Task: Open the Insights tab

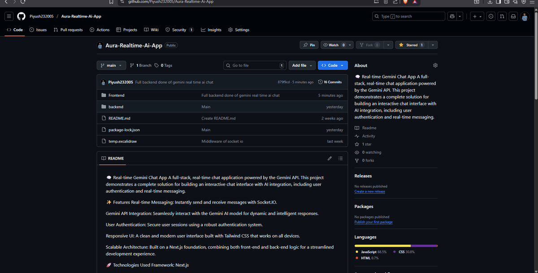Action: pyautogui.click(x=211, y=30)
